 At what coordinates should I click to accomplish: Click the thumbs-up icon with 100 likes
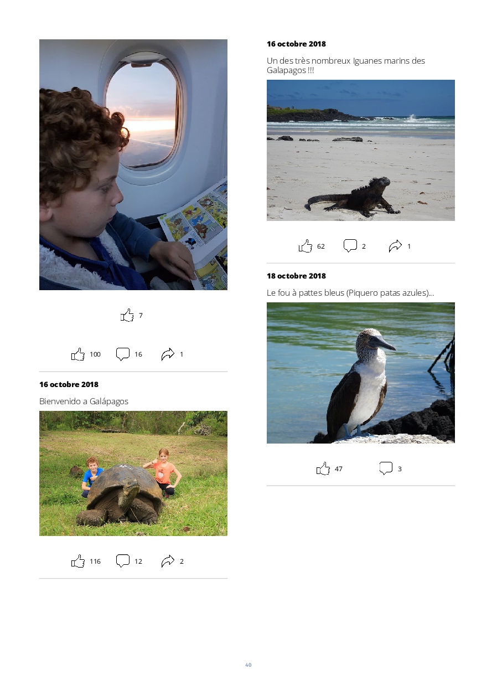78,354
